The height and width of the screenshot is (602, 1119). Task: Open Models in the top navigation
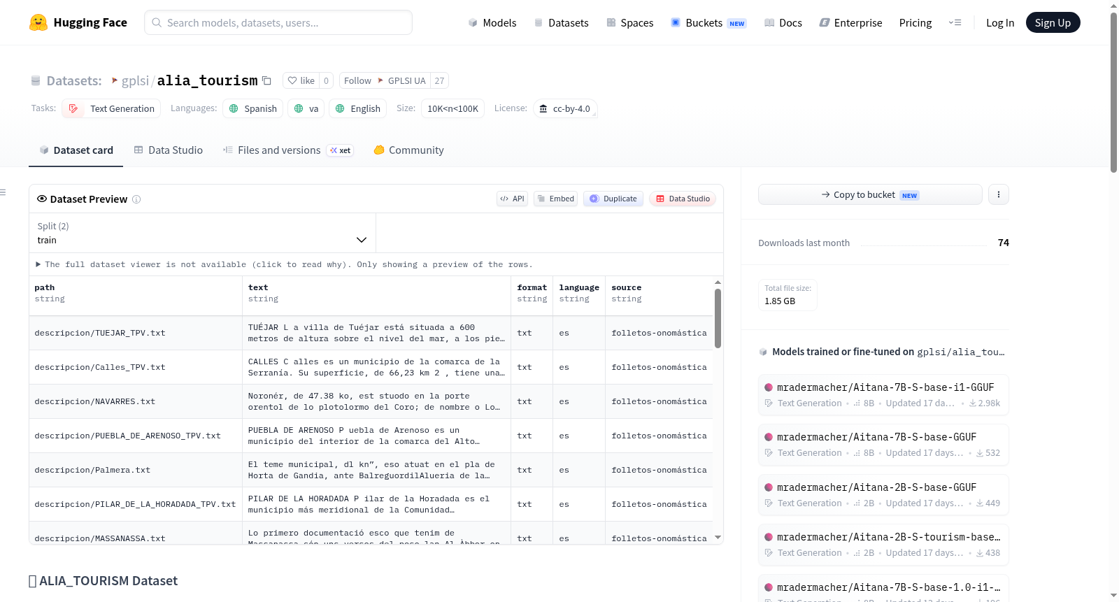coord(492,22)
